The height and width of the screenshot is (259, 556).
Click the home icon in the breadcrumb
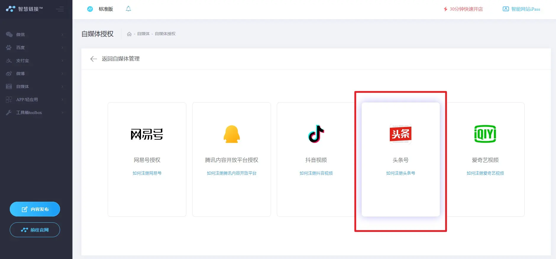coord(129,34)
